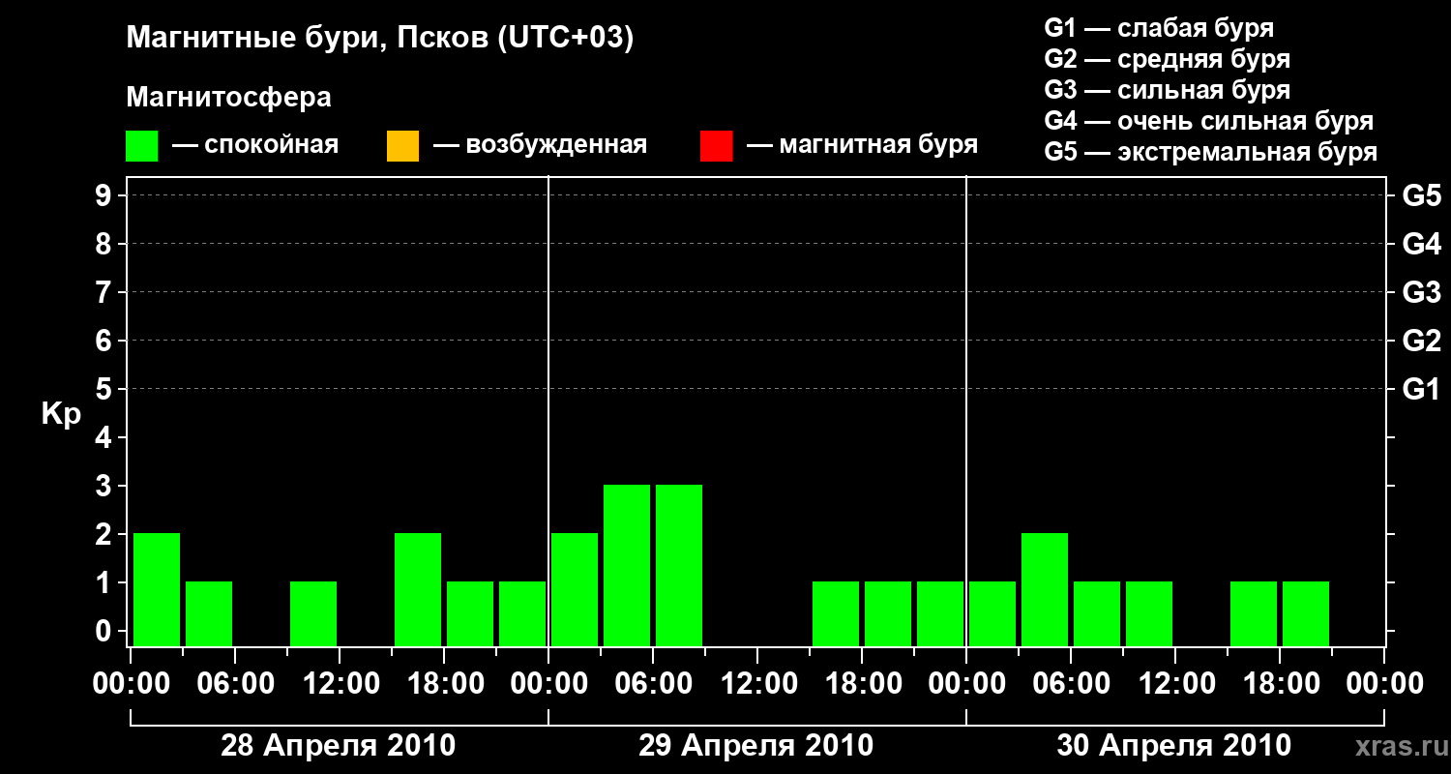Click the Kp axis value 0

tap(105, 631)
